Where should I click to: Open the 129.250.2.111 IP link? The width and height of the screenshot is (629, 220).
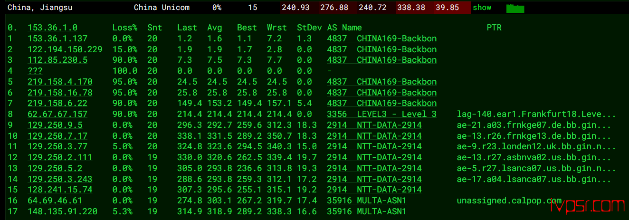tap(60, 157)
